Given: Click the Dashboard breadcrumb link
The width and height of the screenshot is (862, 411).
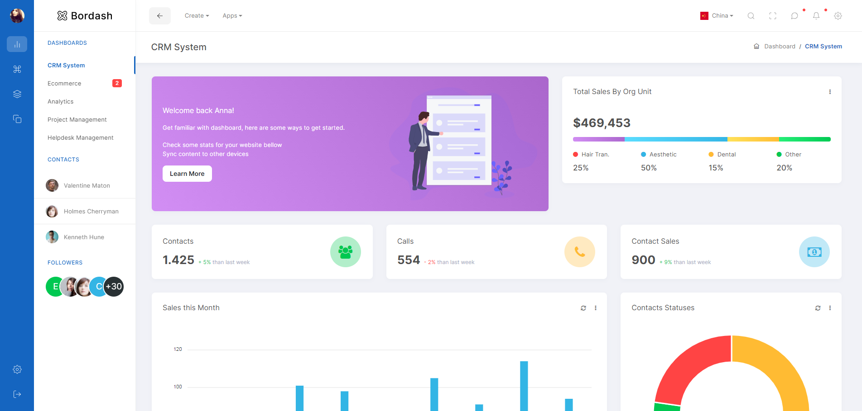Looking at the screenshot, I should [780, 47].
